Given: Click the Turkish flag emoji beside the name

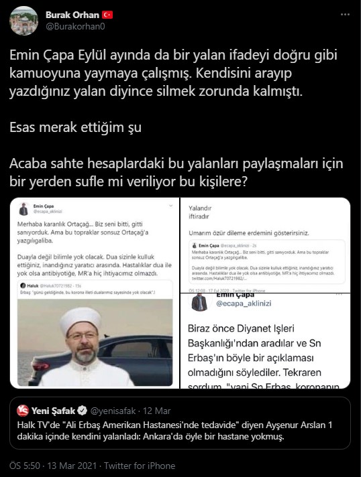Looking at the screenshot, I should click(107, 15).
